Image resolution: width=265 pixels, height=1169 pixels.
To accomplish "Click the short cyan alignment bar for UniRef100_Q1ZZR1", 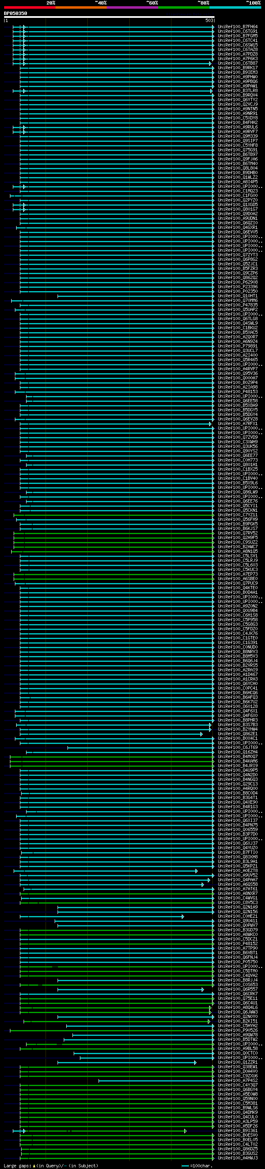I will [127, 1062].
